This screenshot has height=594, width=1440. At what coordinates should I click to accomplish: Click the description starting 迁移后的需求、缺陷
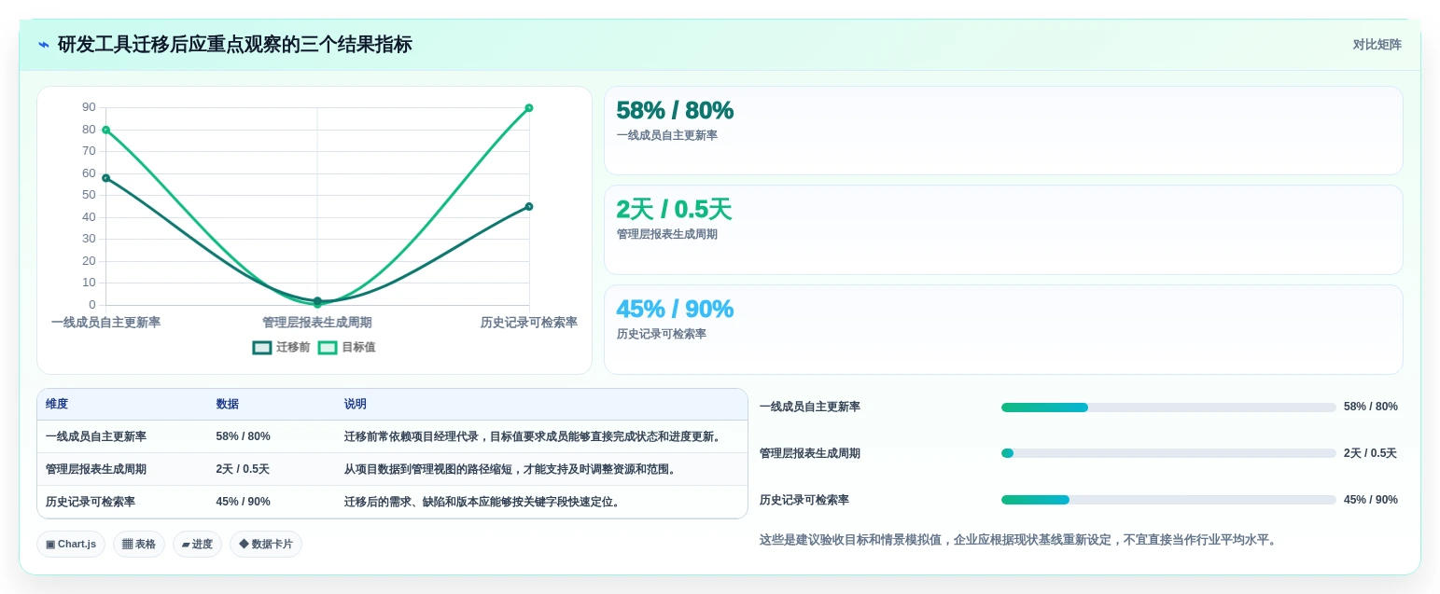pos(482,502)
